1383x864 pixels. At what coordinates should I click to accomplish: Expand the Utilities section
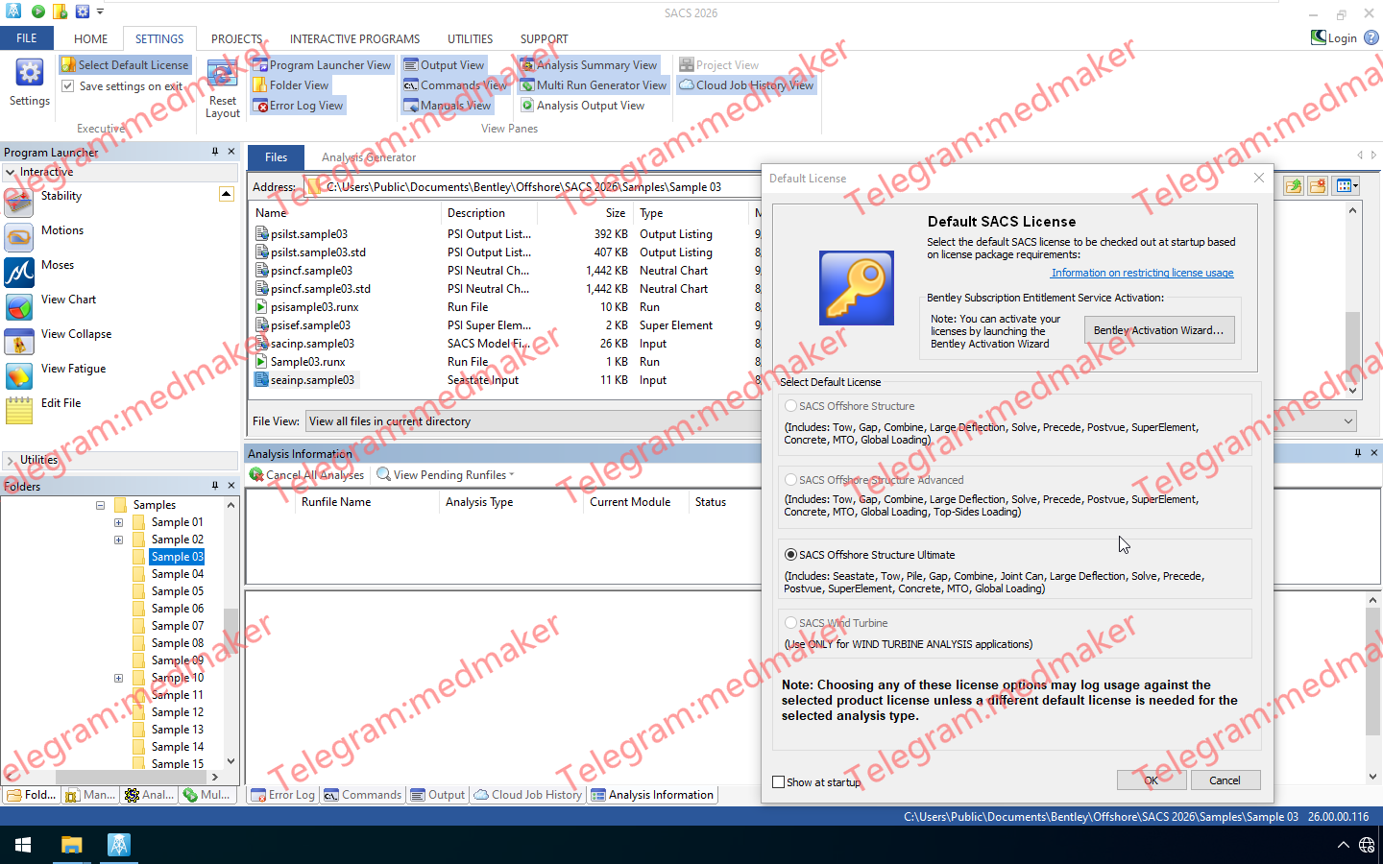[11, 461]
